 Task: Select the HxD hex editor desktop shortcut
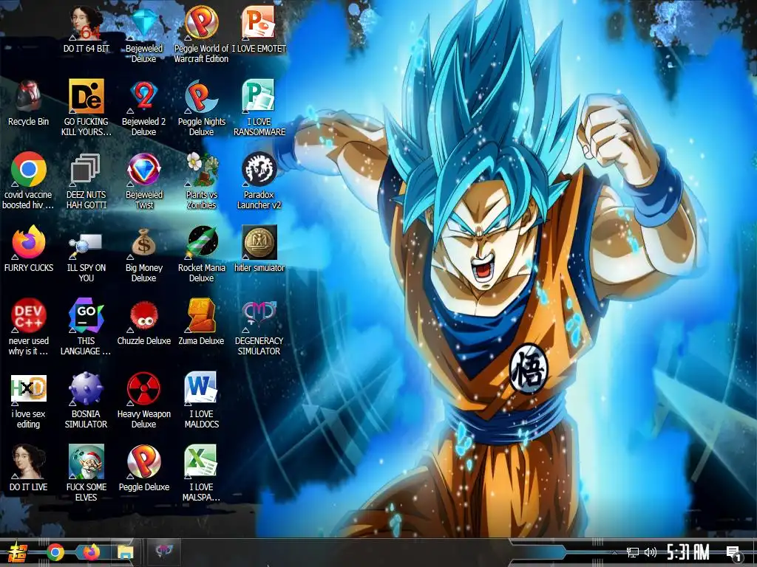[x=29, y=401]
